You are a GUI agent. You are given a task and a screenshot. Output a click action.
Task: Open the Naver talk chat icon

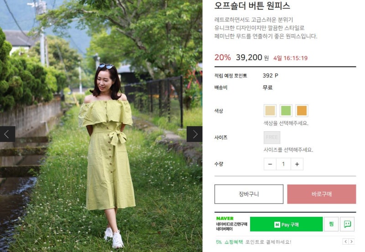pyautogui.click(x=347, y=224)
